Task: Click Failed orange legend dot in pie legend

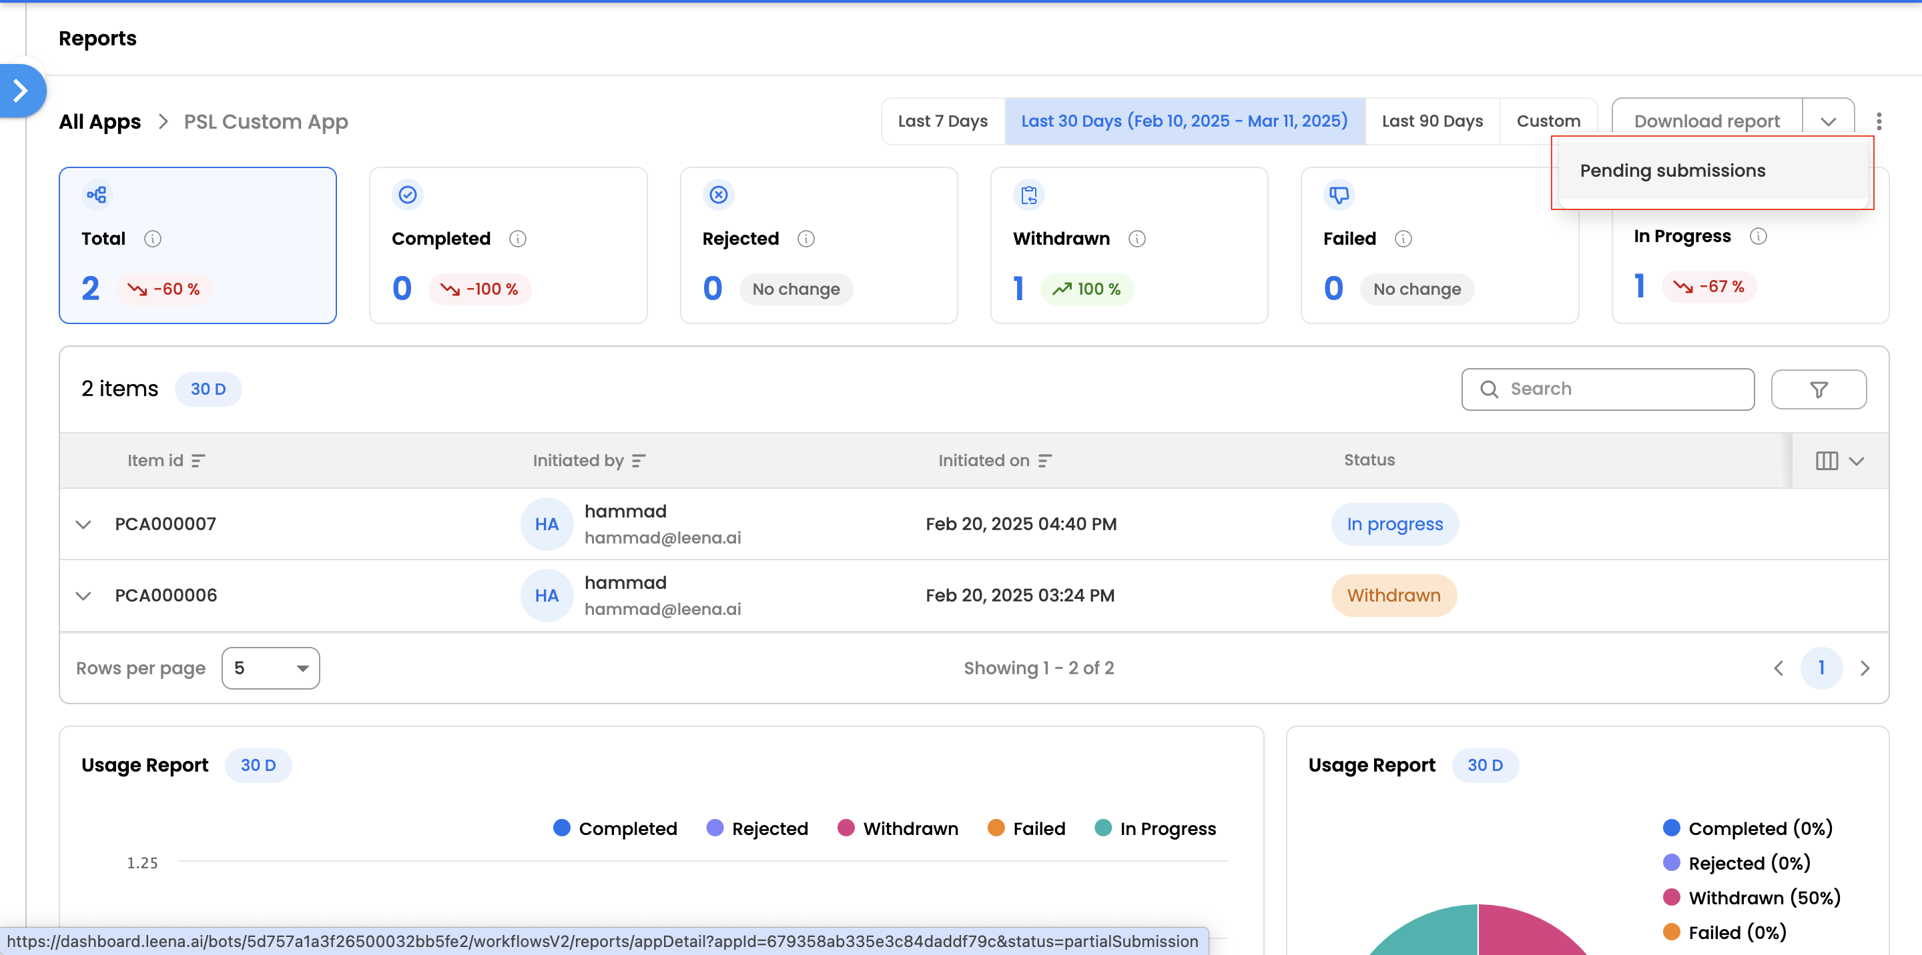Action: (x=1671, y=932)
